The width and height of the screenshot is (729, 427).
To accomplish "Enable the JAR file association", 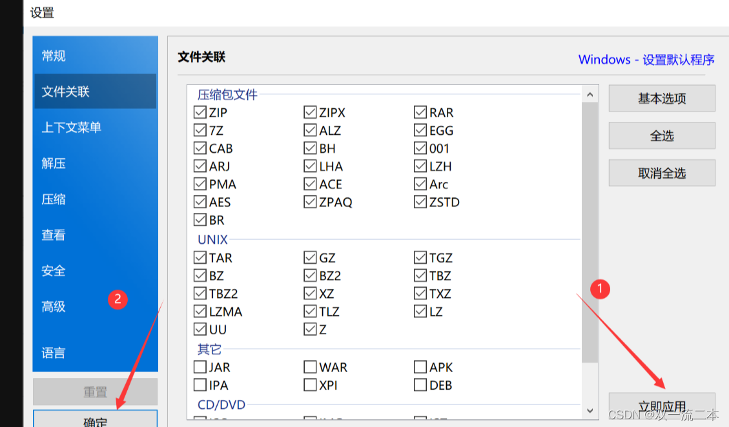I will pyautogui.click(x=200, y=367).
